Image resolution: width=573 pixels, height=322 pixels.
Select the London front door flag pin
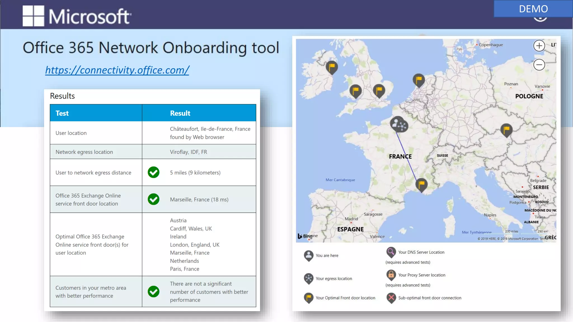(x=379, y=91)
